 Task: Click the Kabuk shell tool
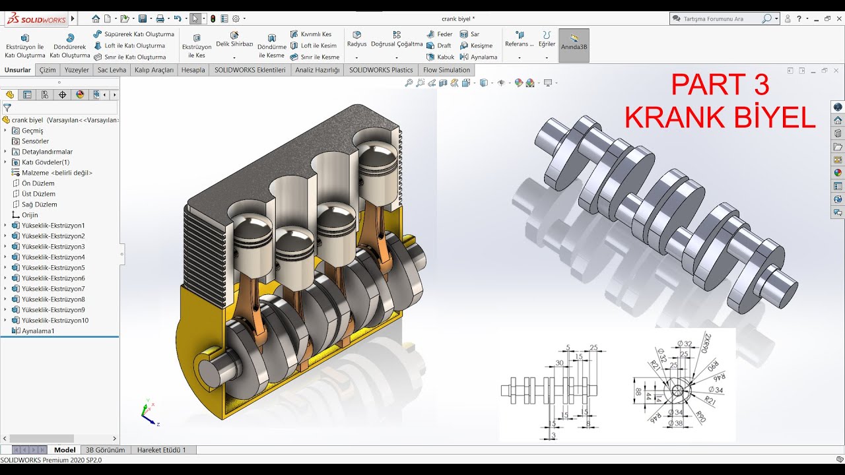pos(440,57)
